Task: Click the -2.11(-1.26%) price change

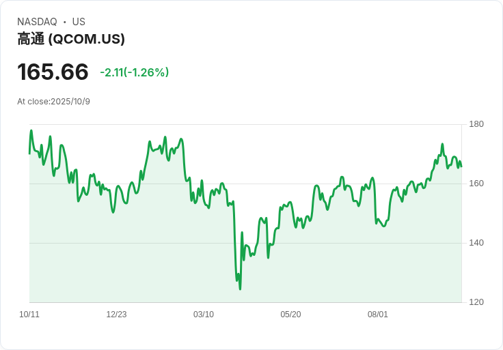Action: point(135,72)
